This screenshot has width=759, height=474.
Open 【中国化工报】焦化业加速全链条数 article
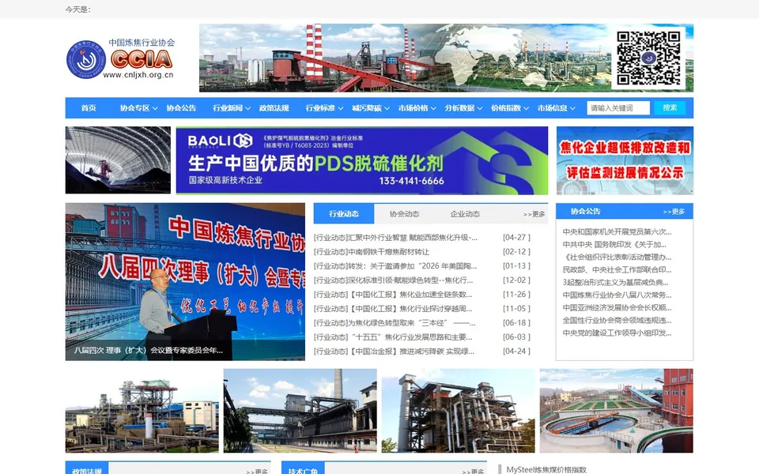pyautogui.click(x=393, y=294)
